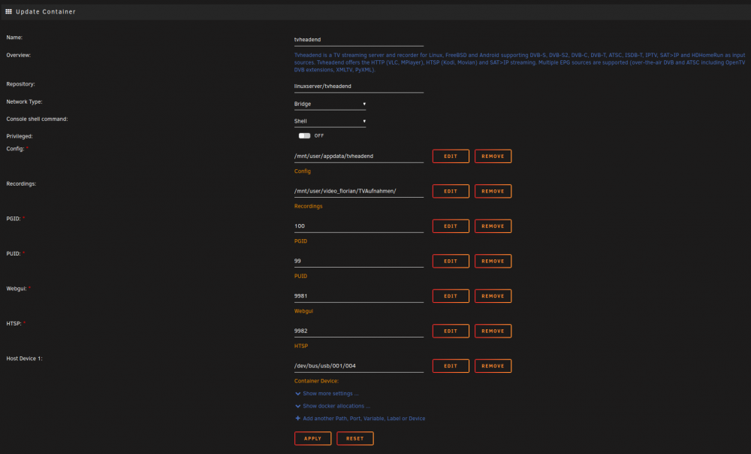Click the orange Recordings description label

[x=308, y=206]
